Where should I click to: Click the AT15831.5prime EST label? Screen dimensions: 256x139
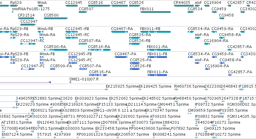pos(17,122)
